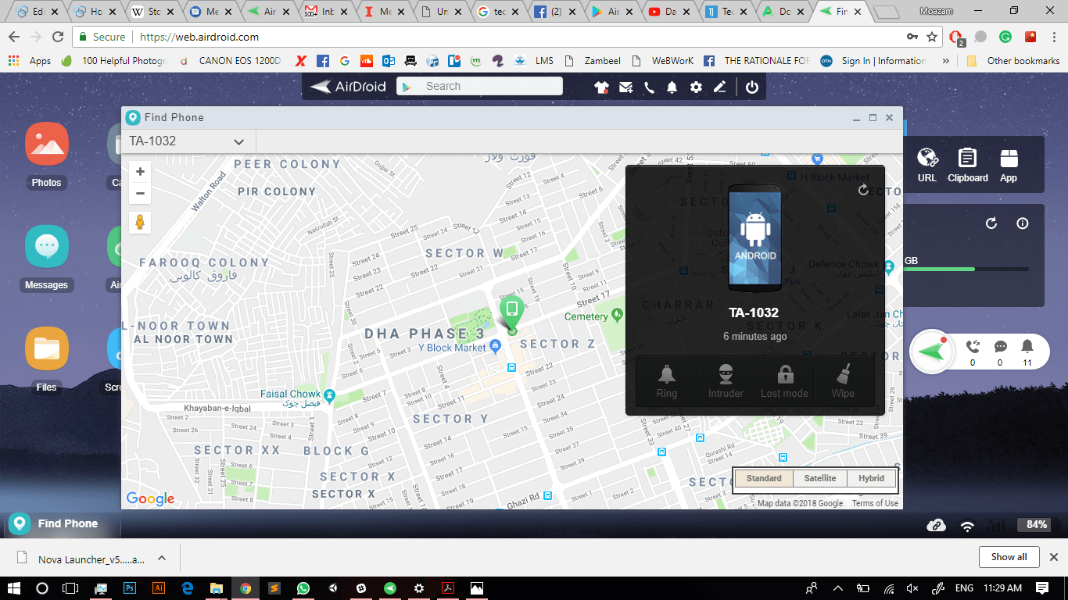Viewport: 1068px width, 600px height.
Task: Expand Nova Launcher download options arrow
Action: pyautogui.click(x=162, y=558)
